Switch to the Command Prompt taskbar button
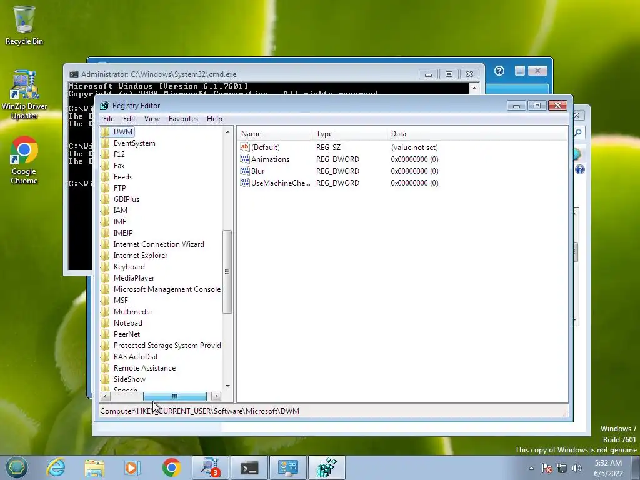This screenshot has width=640, height=480. coord(249,467)
